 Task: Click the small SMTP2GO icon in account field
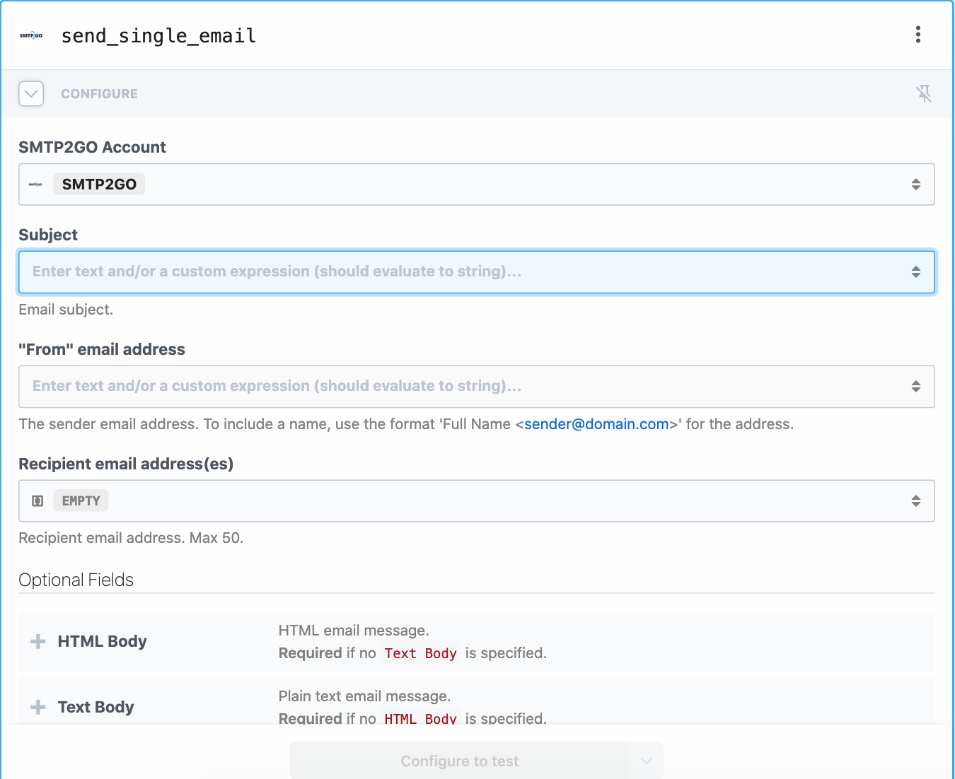[35, 184]
